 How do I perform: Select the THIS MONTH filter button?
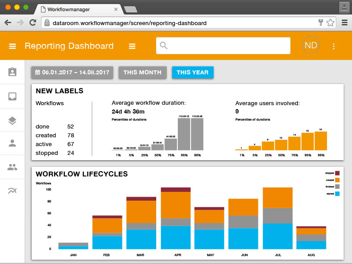(143, 73)
